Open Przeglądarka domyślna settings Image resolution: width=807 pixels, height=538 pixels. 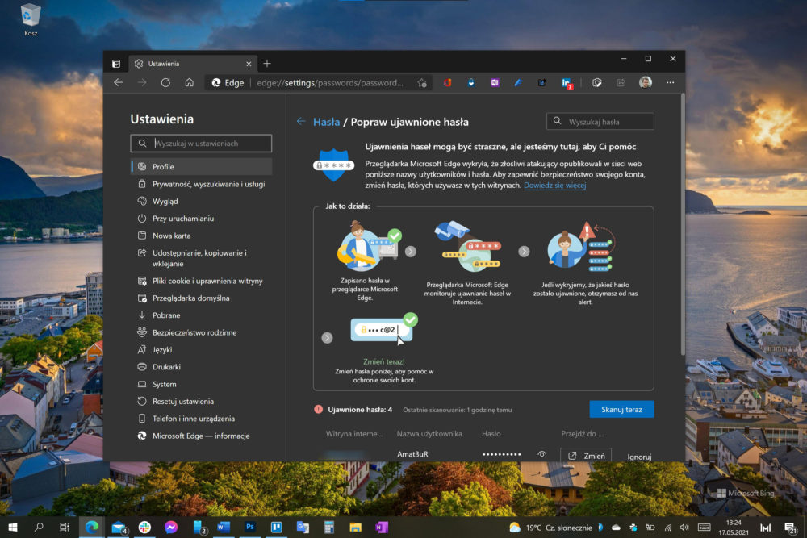201,298
